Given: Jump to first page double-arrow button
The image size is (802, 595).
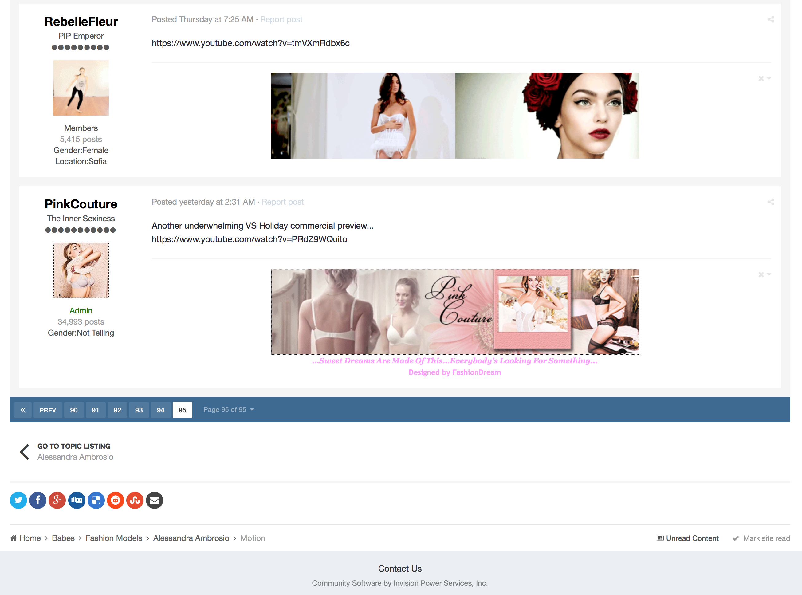Looking at the screenshot, I should (x=23, y=410).
